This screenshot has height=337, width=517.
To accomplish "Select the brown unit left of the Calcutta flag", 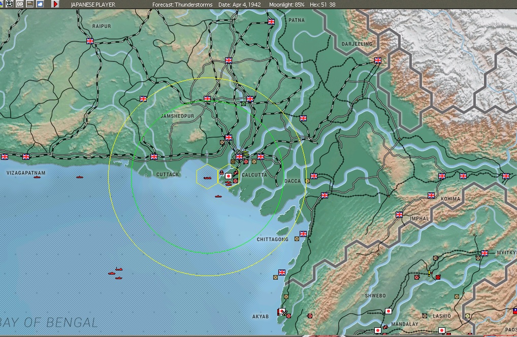I will (x=233, y=162).
